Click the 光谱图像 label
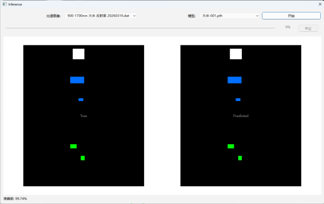Viewport: 324px width, 204px height. (53, 16)
